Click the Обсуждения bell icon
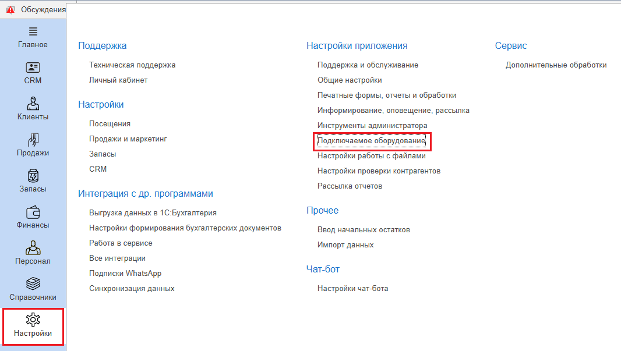Image resolution: width=621 pixels, height=351 pixels. tap(10, 9)
